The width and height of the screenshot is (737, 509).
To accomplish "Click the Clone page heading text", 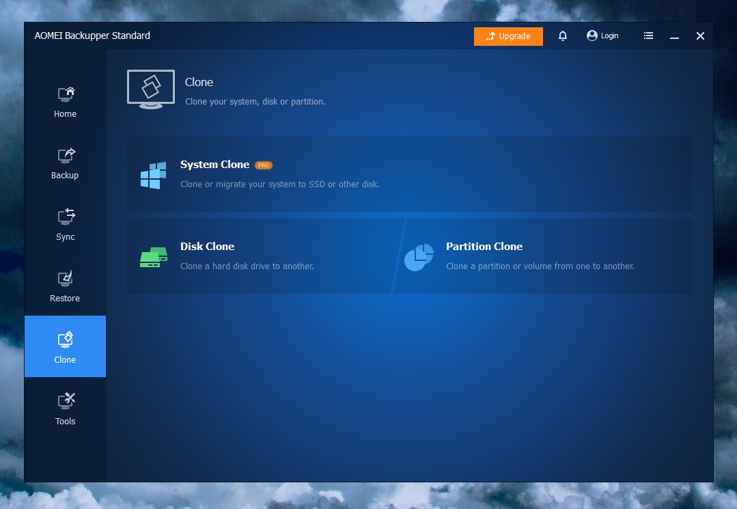I will 199,82.
